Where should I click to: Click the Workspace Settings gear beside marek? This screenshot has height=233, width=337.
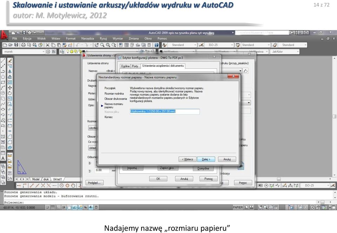[x=48, y=52]
